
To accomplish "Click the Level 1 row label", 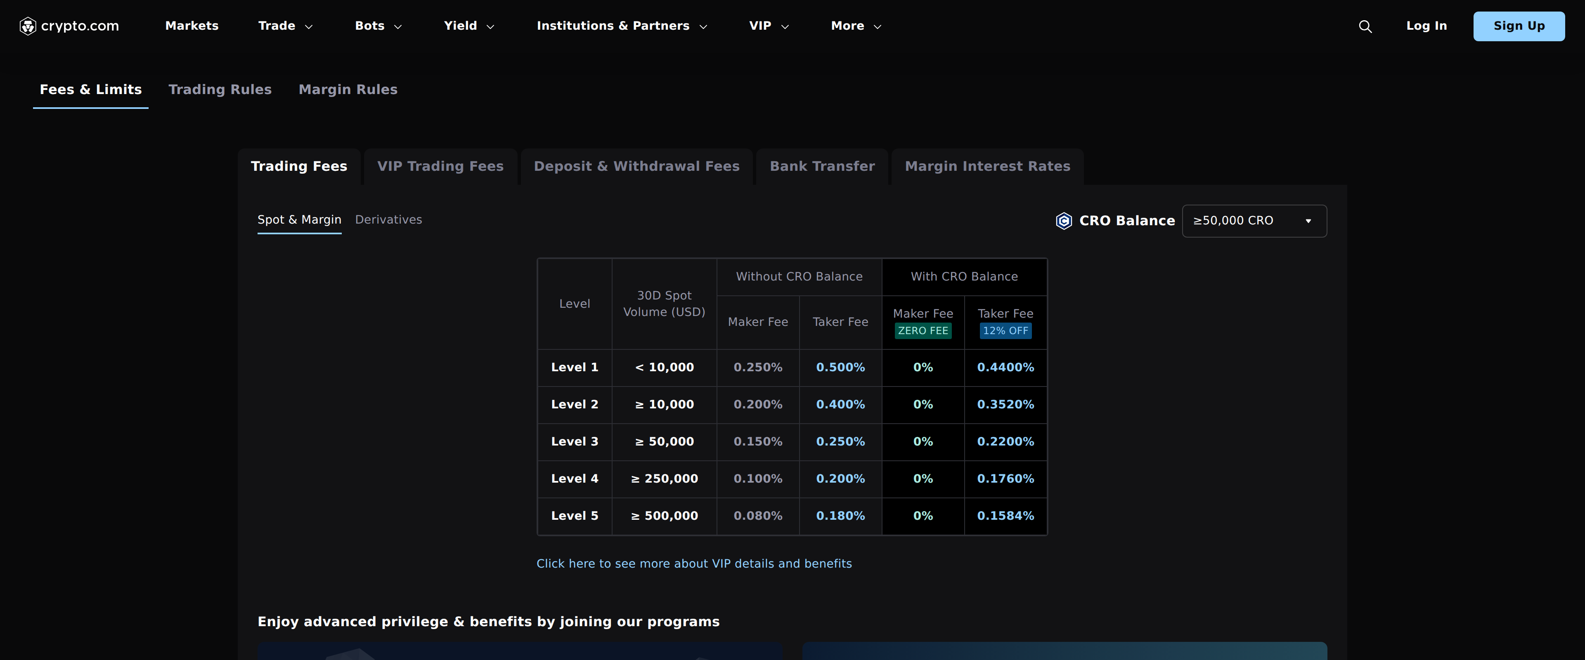I will tap(575, 368).
